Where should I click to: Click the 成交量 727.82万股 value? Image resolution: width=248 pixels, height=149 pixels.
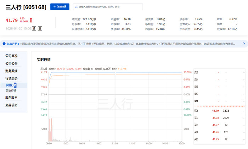click(89, 19)
